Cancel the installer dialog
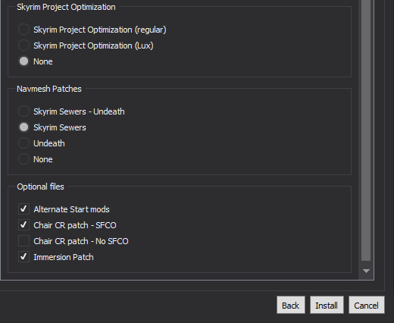 click(x=367, y=305)
